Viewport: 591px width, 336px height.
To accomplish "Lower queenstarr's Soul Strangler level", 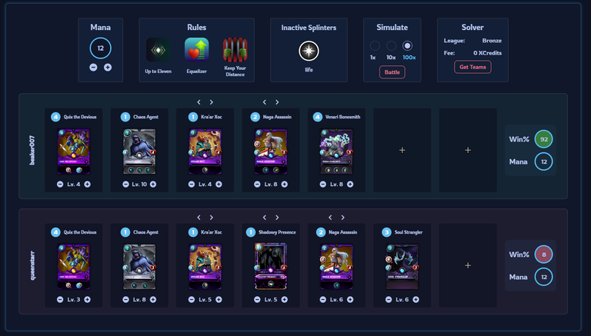I will [389, 299].
